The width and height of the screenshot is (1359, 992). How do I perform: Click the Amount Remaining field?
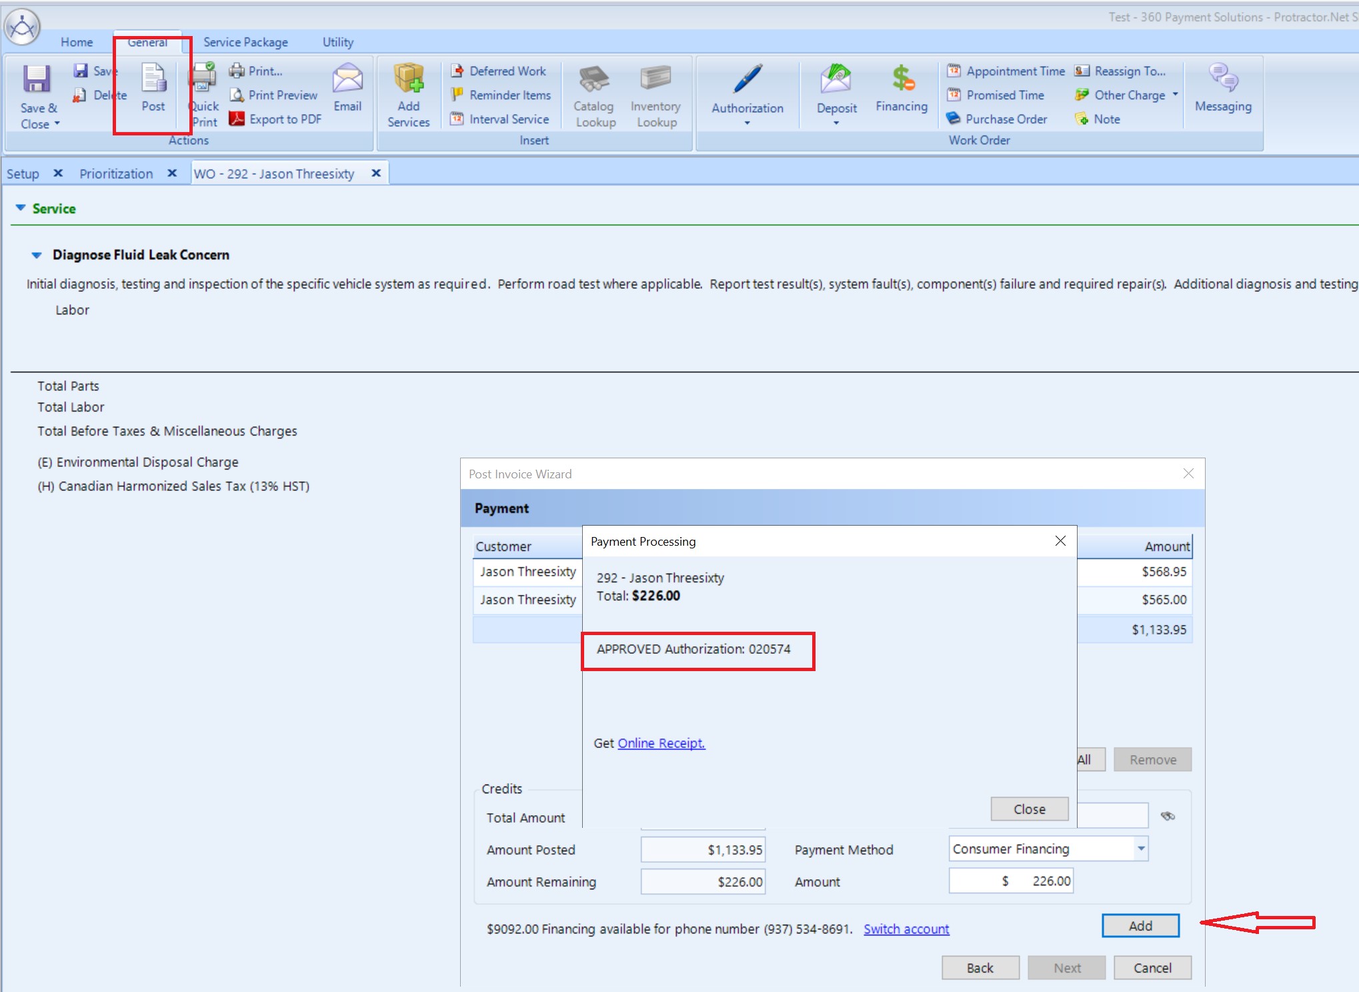(x=703, y=881)
